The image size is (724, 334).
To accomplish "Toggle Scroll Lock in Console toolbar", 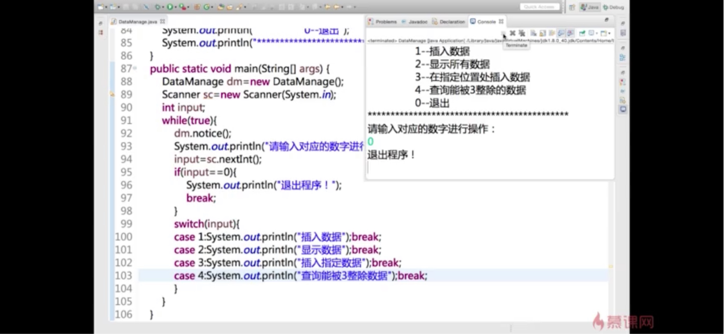I will click(x=543, y=33).
